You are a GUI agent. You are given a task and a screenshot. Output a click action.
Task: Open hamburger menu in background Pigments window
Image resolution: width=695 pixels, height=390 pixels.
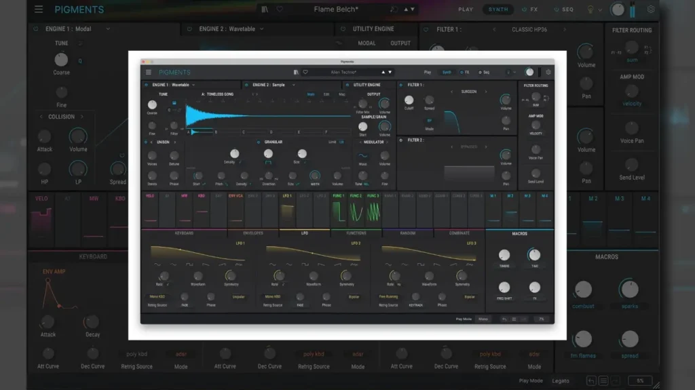[39, 9]
